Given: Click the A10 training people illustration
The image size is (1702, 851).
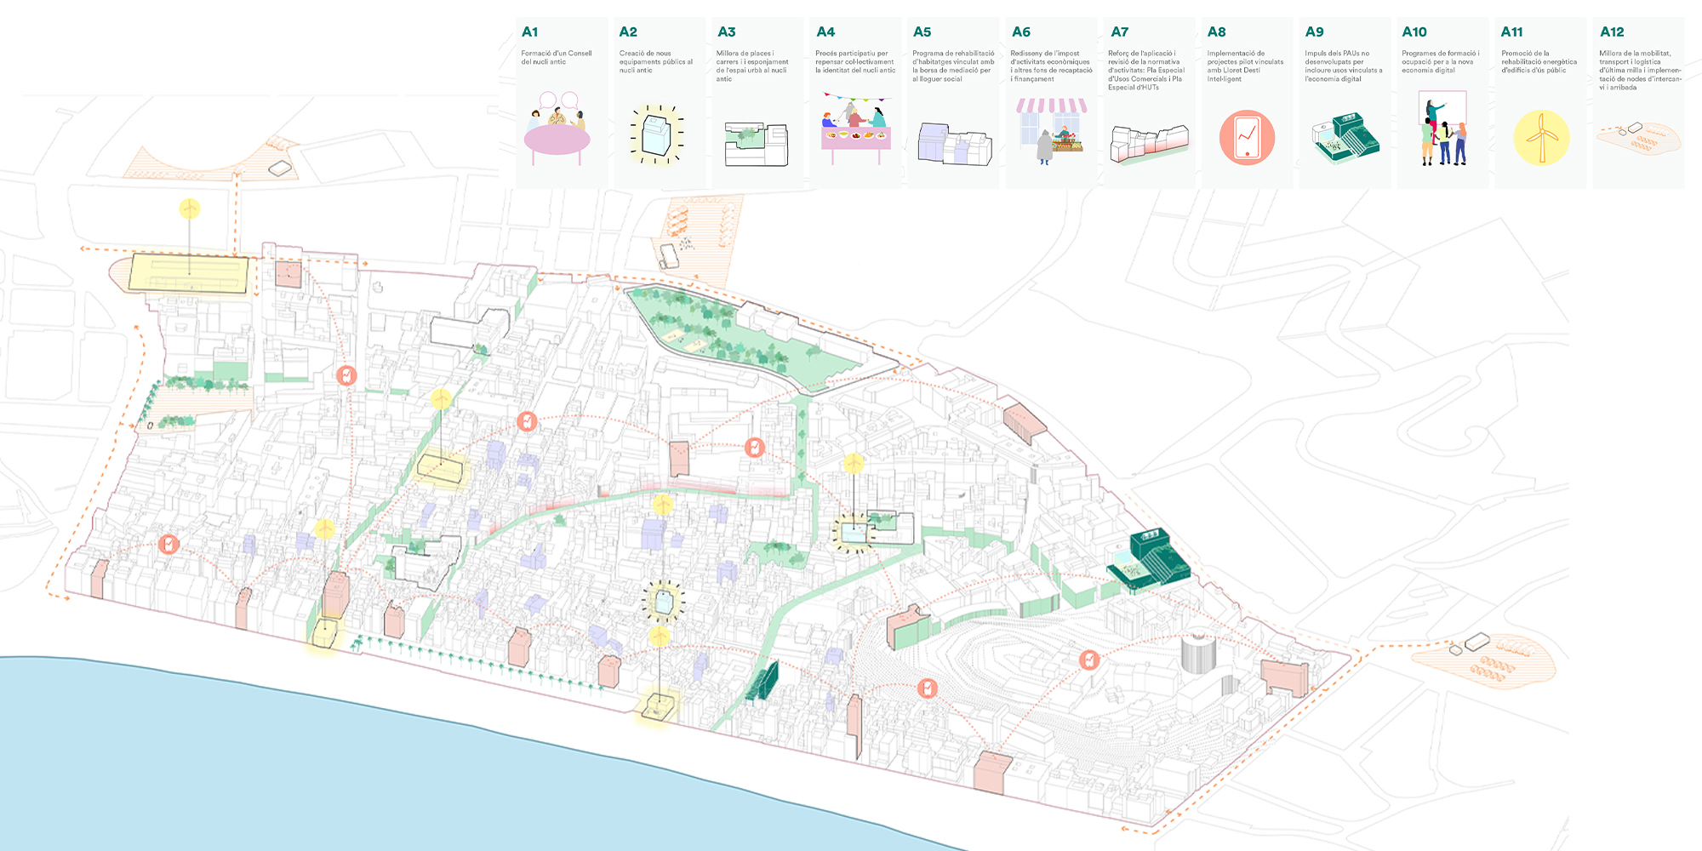Looking at the screenshot, I should click(x=1443, y=129).
